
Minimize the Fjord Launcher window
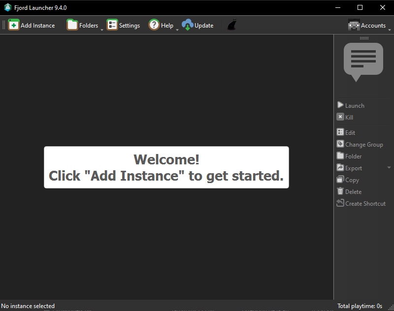(338, 7)
